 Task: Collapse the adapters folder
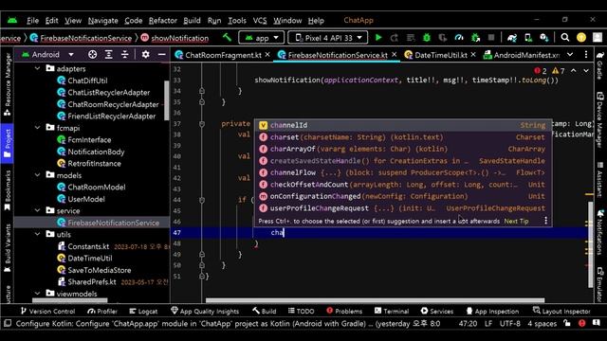click(x=38, y=68)
